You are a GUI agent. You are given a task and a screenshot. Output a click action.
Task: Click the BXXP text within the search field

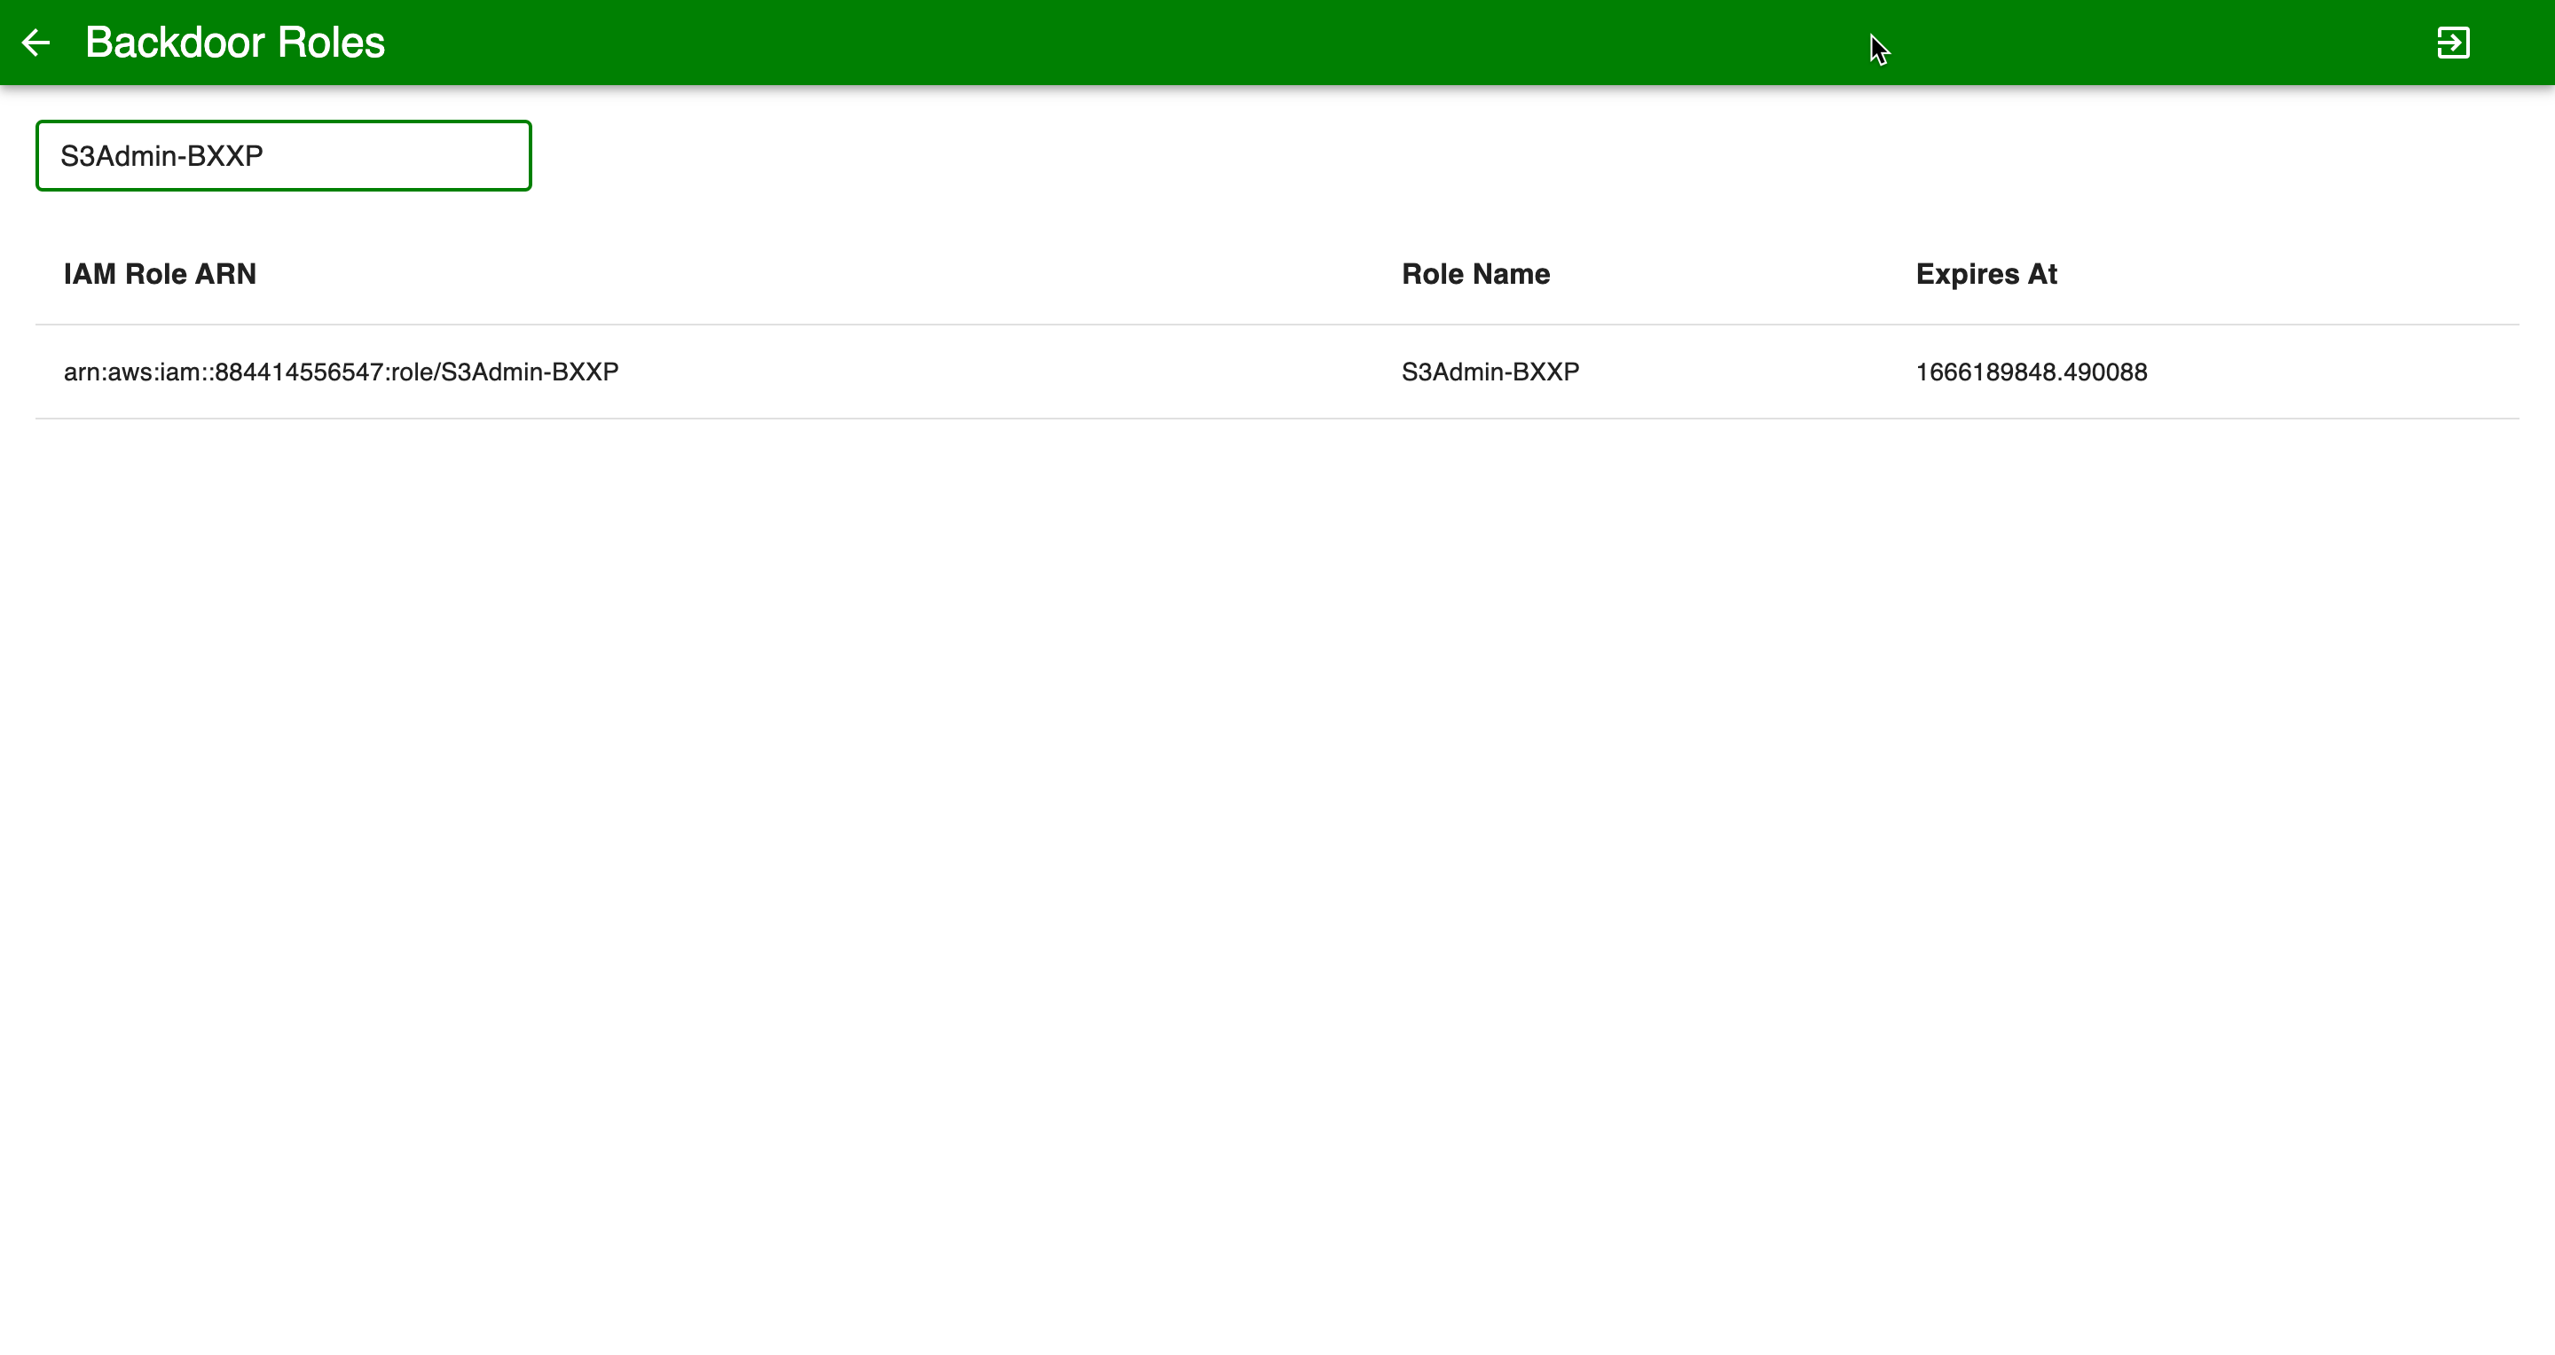point(224,155)
